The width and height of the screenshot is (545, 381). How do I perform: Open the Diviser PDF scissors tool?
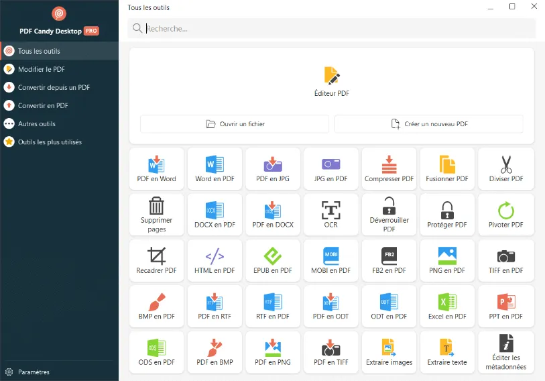[505, 169]
